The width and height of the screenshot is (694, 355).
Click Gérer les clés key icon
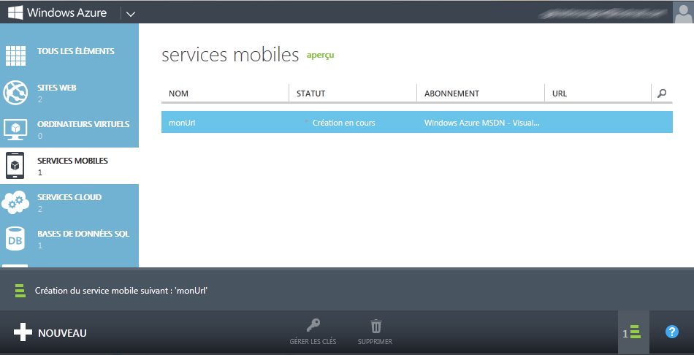tap(313, 327)
